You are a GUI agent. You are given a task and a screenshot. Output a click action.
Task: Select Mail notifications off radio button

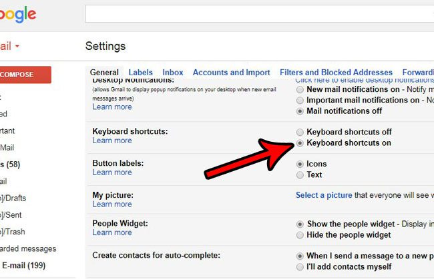pyautogui.click(x=300, y=111)
